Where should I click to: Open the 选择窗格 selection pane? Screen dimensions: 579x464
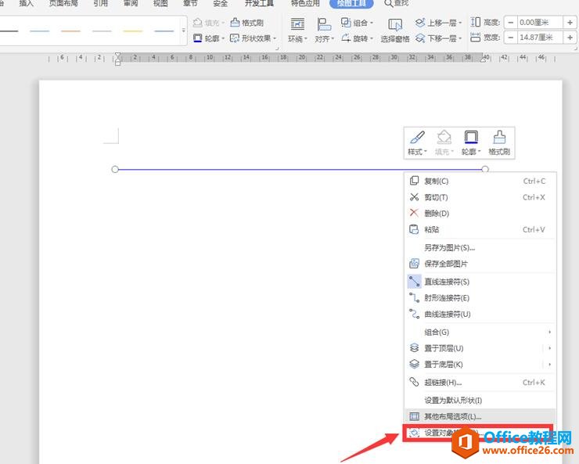[395, 31]
